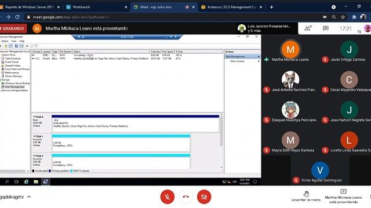Close the Meet tab
Viewport: 371px width, 208px height.
click(193, 8)
